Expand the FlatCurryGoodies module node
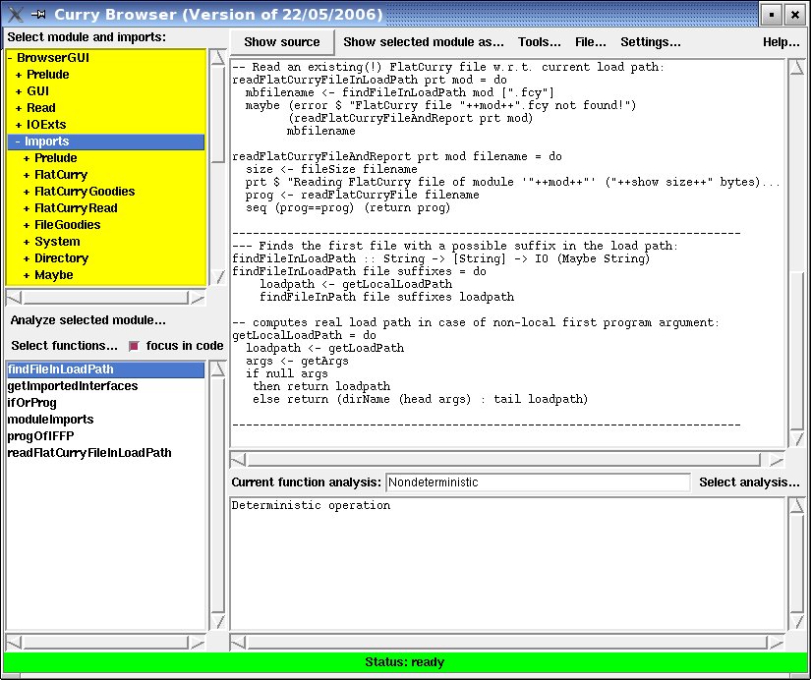The width and height of the screenshot is (811, 680). pyautogui.click(x=27, y=192)
